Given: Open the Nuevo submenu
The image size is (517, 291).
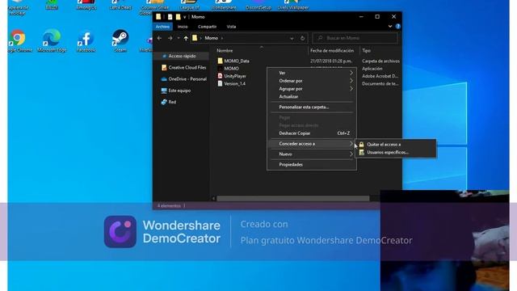Looking at the screenshot, I should click(x=312, y=154).
